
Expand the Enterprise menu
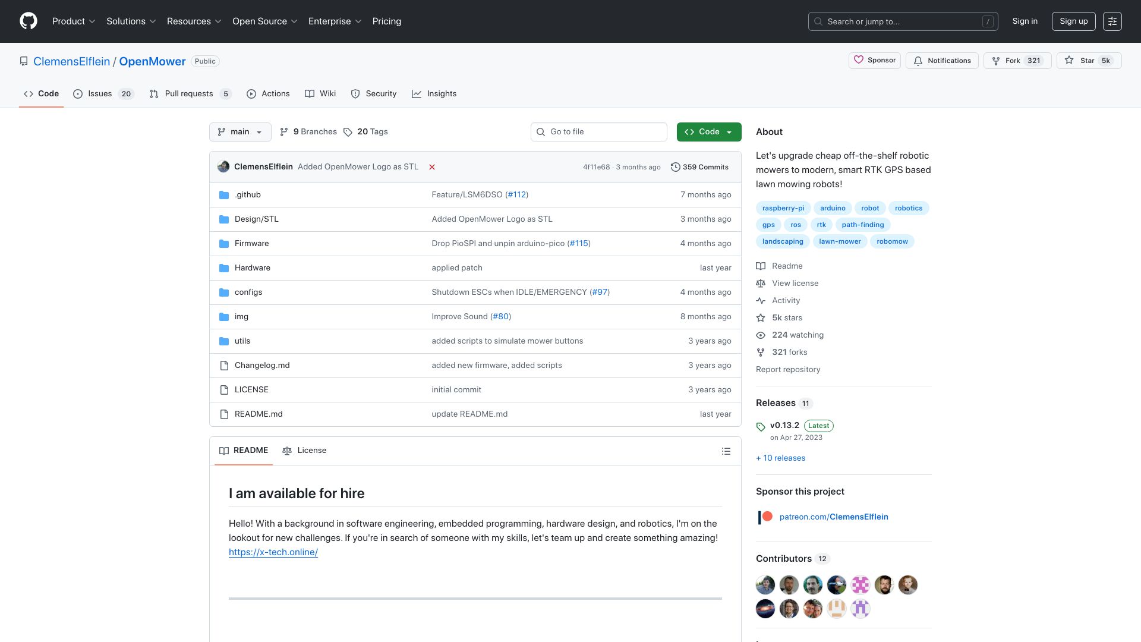click(x=335, y=21)
